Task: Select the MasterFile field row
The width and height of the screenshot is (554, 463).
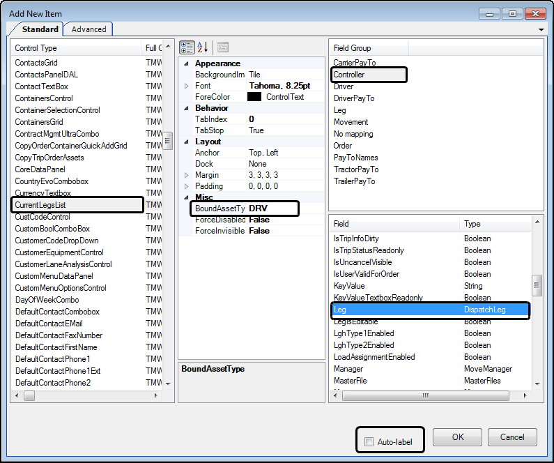Action: click(x=430, y=381)
